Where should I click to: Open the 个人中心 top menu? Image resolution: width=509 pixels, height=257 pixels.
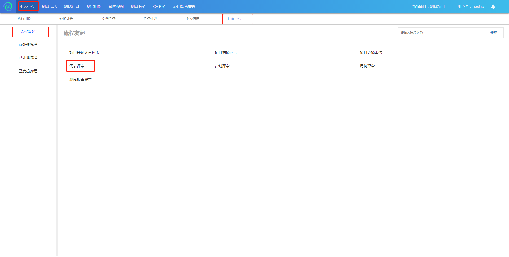click(x=27, y=7)
